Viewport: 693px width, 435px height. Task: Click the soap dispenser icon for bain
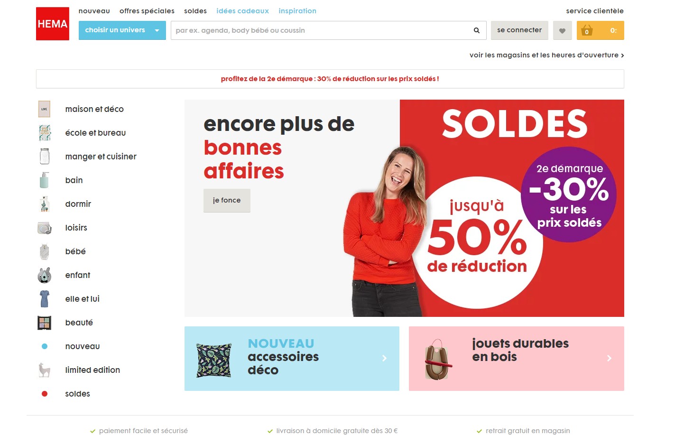(x=44, y=180)
